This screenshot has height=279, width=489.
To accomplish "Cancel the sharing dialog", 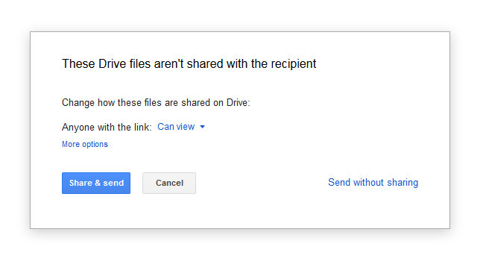I will [x=169, y=184].
